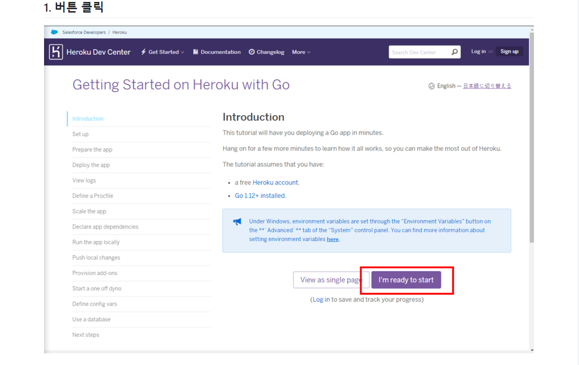Go to View logs section
The image size is (579, 365).
click(x=84, y=180)
